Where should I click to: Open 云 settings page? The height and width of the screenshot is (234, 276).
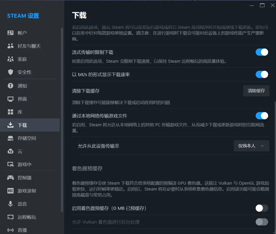[30, 151]
